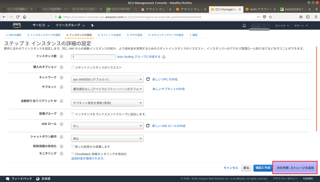Click 新しい IAM ロールの作成 link
Screen dimensions: 320x182
coord(169,126)
